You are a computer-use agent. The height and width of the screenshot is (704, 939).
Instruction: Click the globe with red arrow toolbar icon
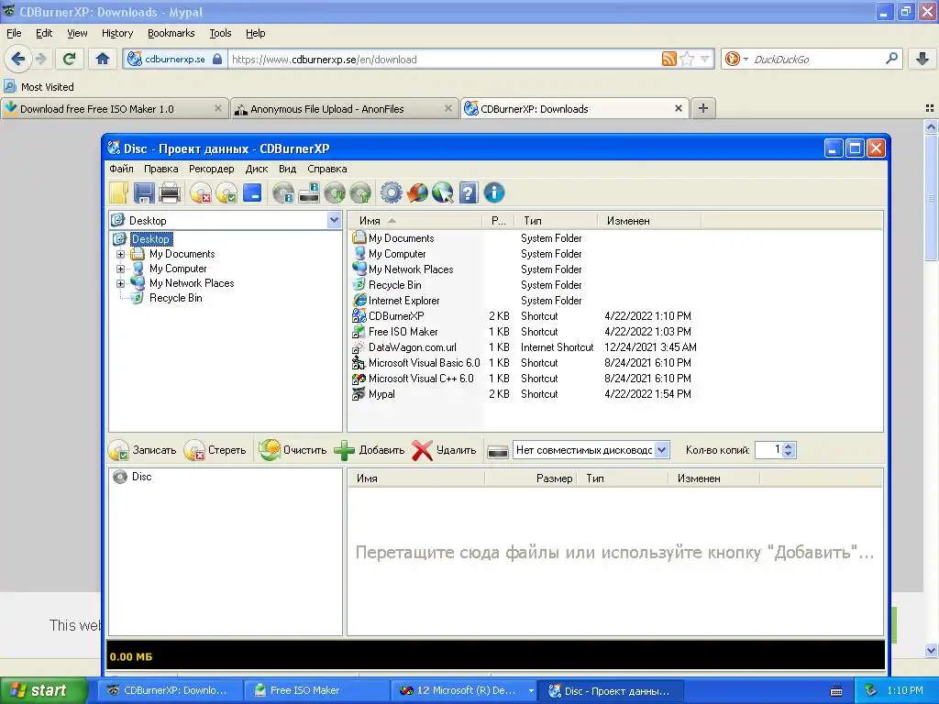pos(417,192)
